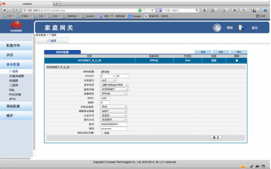This screenshot has width=271, height=169.
Task: Click the sidebar vertical scrollbar
Action: [x=34, y=92]
